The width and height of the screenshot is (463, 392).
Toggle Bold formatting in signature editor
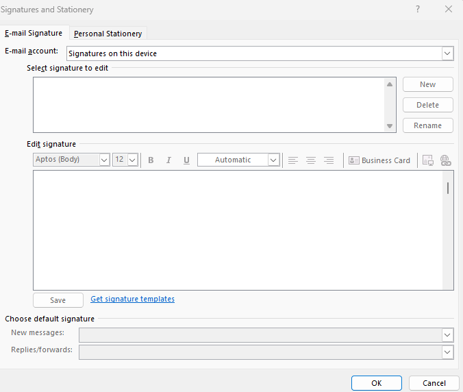point(151,160)
